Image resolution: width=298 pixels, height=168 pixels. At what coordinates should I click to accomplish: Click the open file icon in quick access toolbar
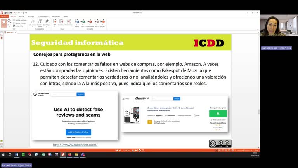pos(5,13)
